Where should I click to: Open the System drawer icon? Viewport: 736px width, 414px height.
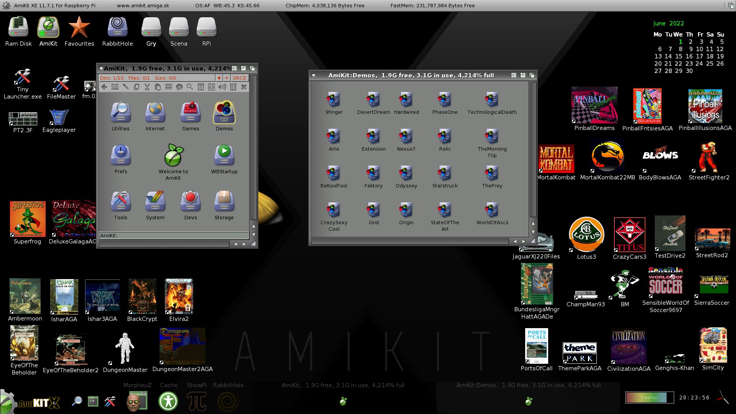(155, 205)
